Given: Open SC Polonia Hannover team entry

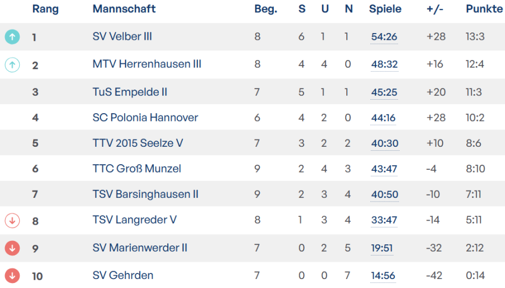Looking at the screenshot, I should point(145,118).
